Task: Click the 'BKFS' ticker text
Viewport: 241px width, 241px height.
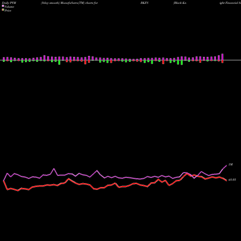Action: (x=145, y=3)
